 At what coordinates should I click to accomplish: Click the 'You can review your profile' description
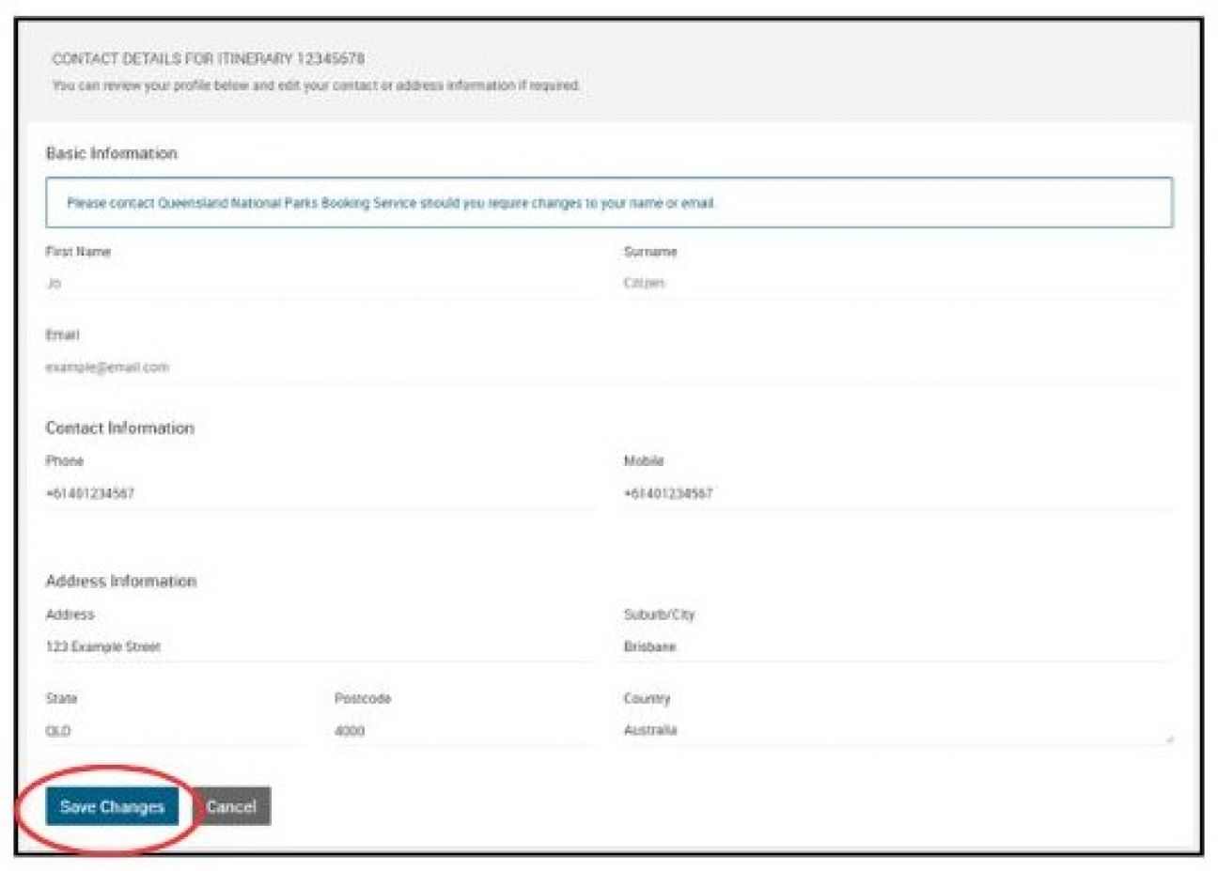317,86
